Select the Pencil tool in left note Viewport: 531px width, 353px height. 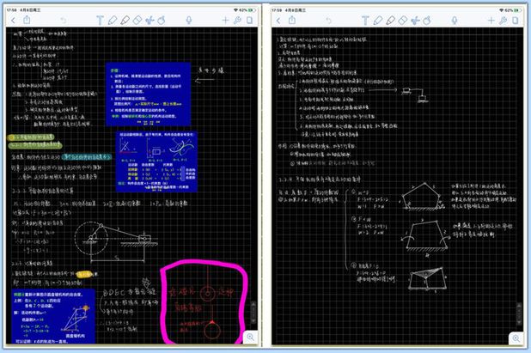(x=113, y=19)
